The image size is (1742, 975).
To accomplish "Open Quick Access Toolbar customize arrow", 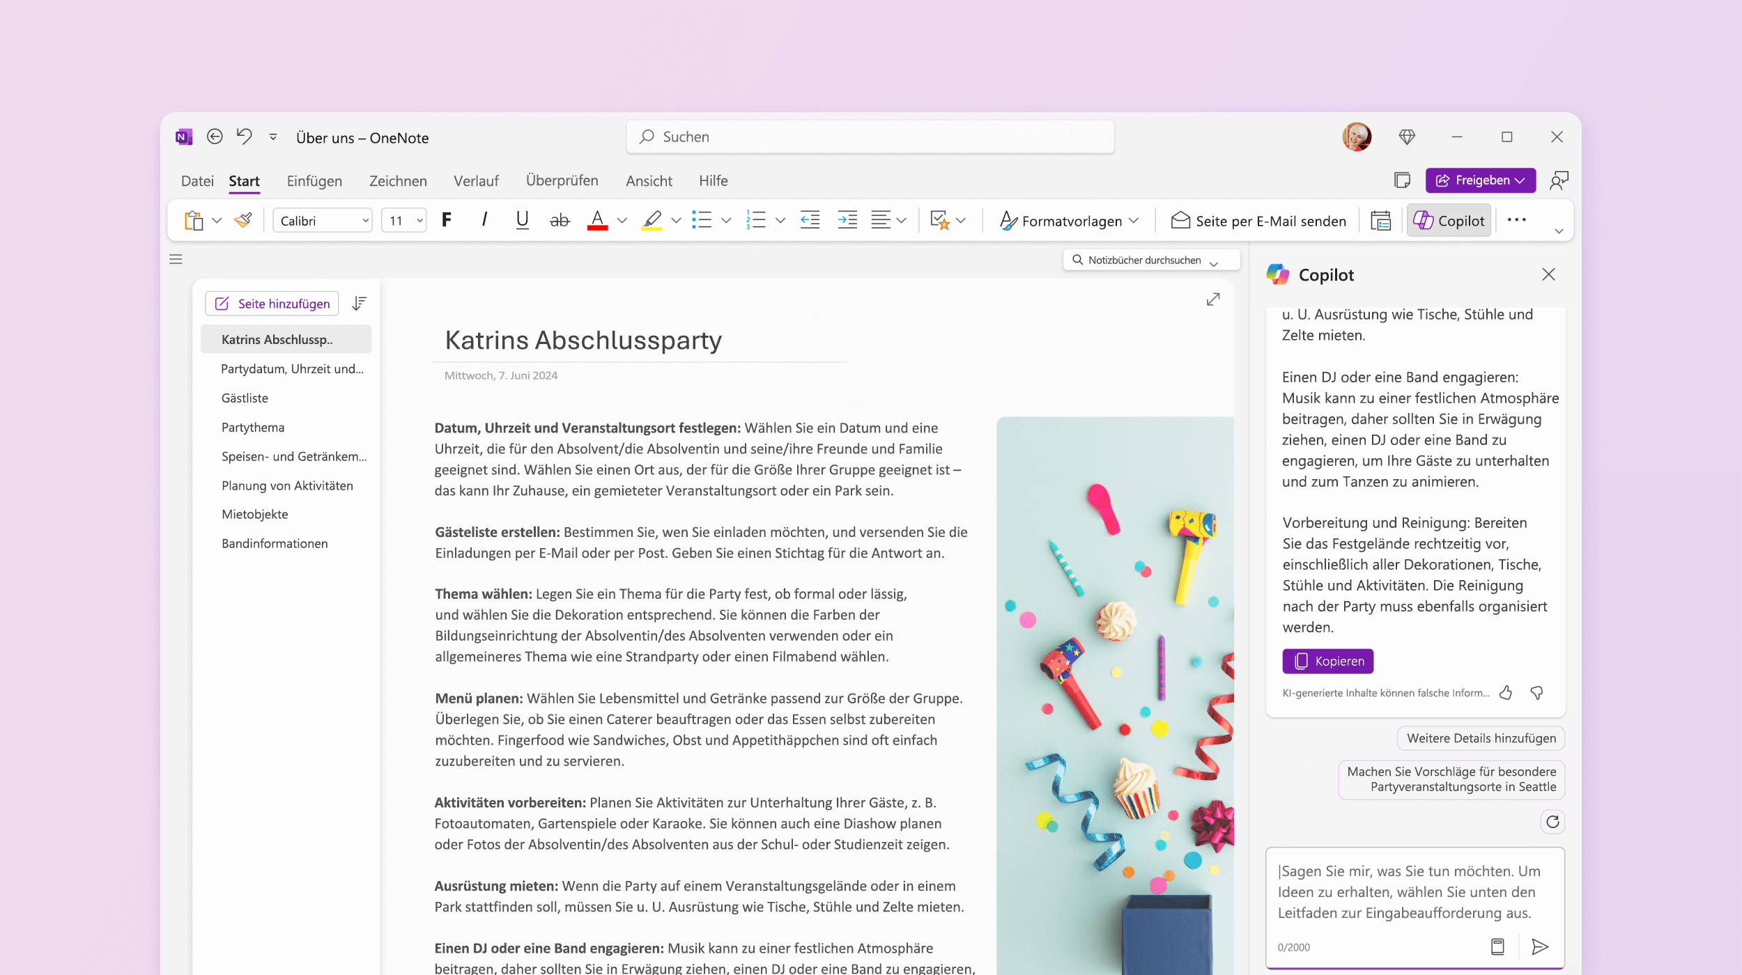I will pyautogui.click(x=273, y=137).
